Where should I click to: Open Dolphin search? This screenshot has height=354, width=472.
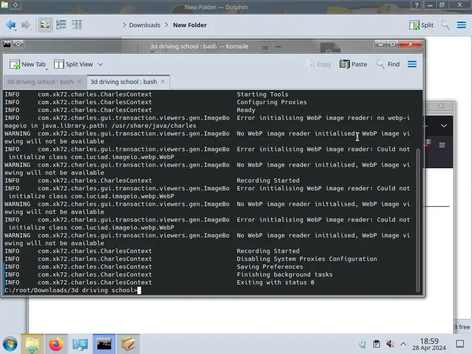pyautogui.click(x=445, y=25)
